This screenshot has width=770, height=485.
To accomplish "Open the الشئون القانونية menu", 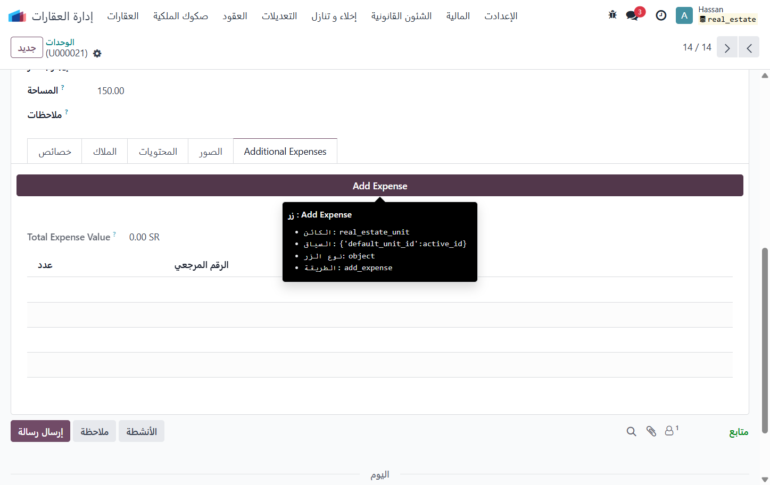I will (x=401, y=16).
